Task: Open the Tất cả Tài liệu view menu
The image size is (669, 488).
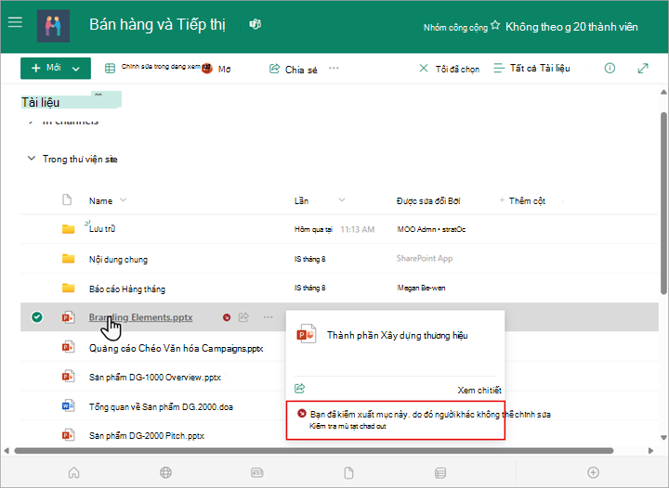Action: tap(531, 68)
